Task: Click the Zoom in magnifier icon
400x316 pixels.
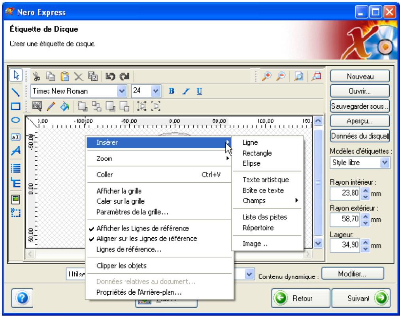Action: coord(267,76)
